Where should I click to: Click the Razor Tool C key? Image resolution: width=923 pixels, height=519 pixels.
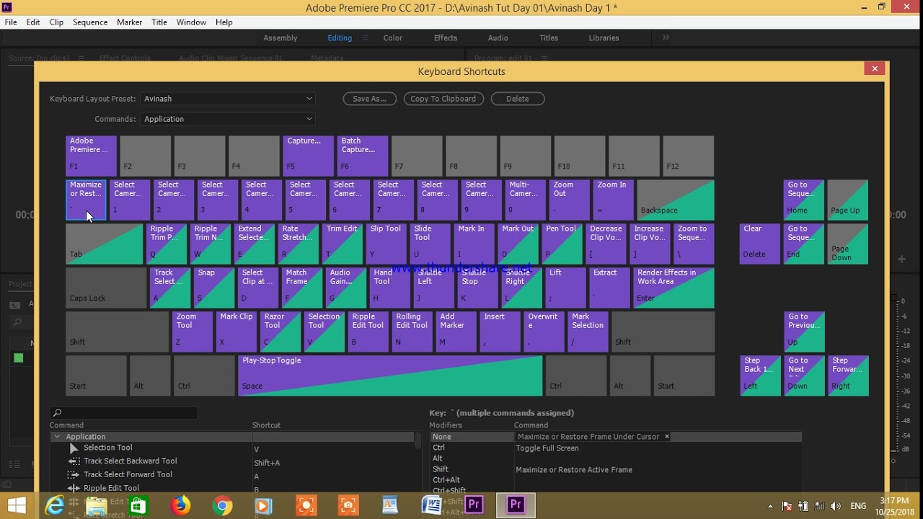(x=280, y=332)
